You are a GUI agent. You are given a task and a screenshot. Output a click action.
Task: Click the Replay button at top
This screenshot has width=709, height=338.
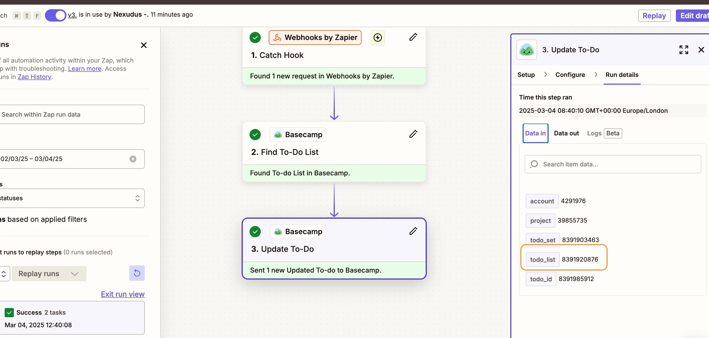pyautogui.click(x=654, y=16)
